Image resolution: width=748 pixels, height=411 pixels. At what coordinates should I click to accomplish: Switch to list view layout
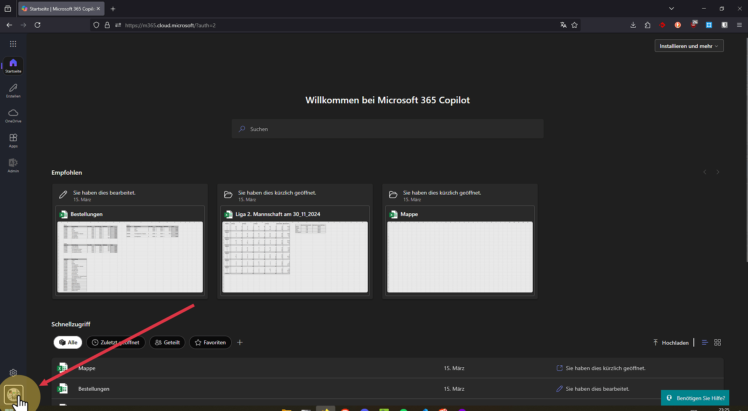pyautogui.click(x=705, y=342)
